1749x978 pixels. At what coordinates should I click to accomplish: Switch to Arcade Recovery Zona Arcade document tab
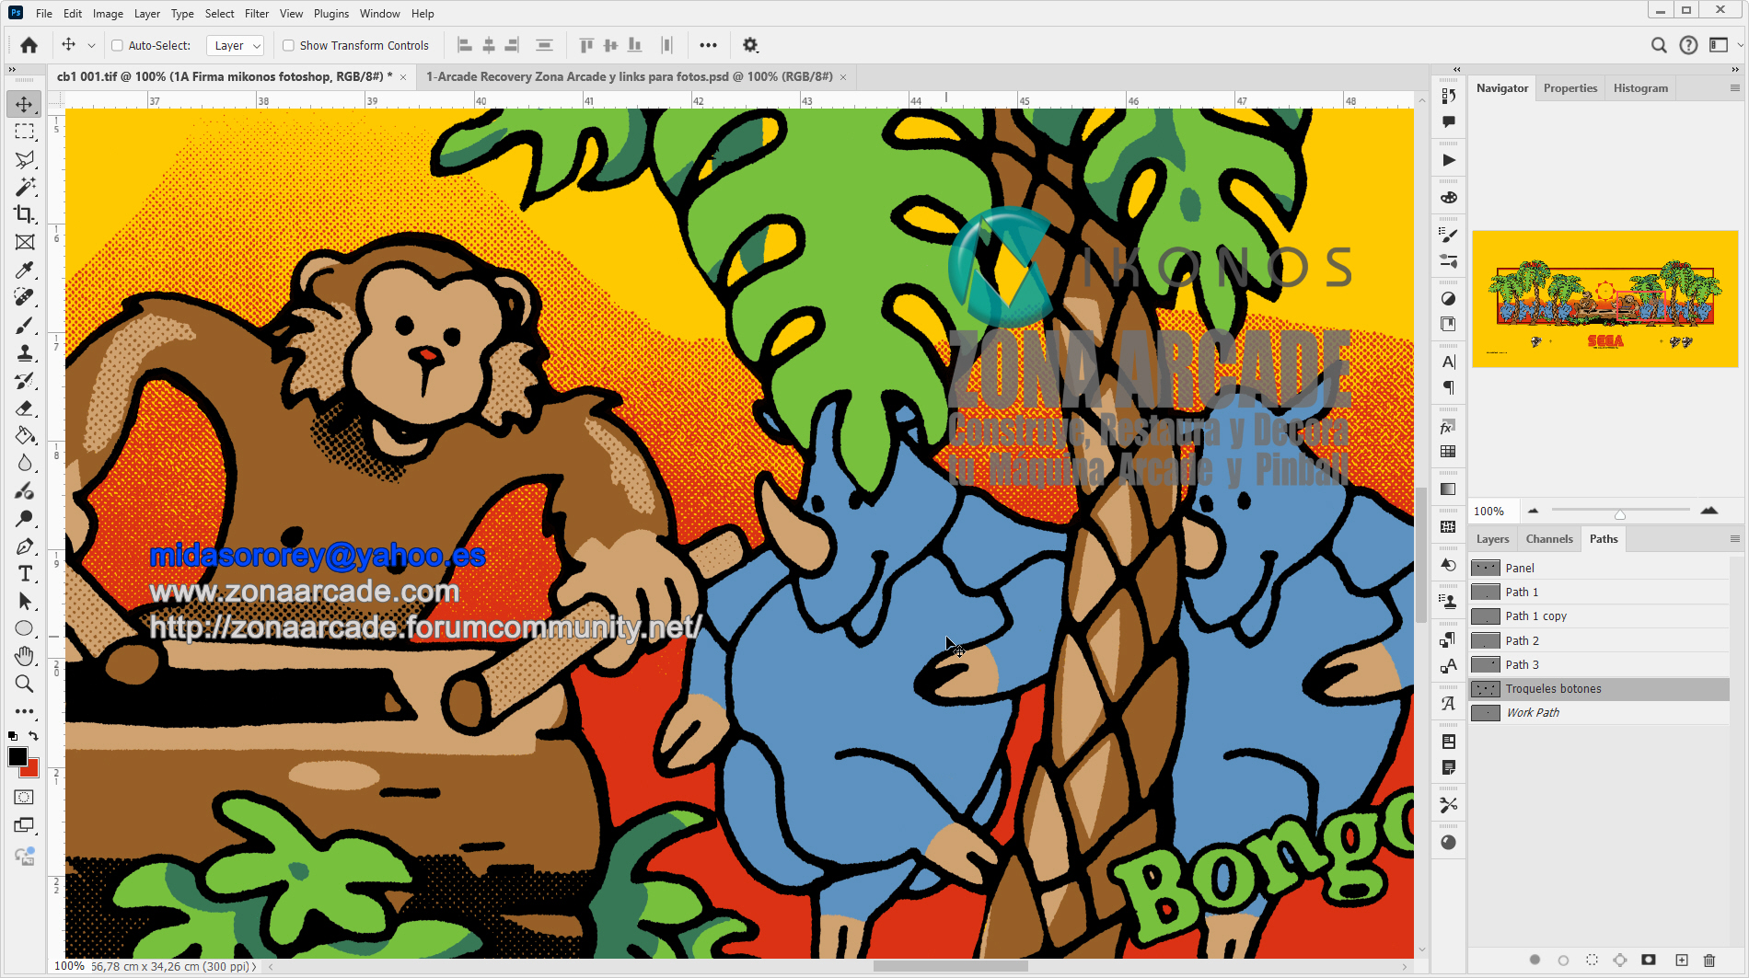click(x=629, y=76)
